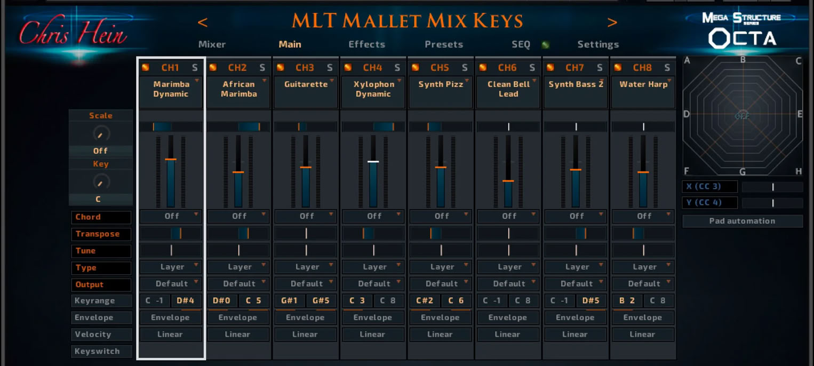Open Clean Bell Lead instrument dropdown
Screen dimensions: 814x366
point(509,92)
